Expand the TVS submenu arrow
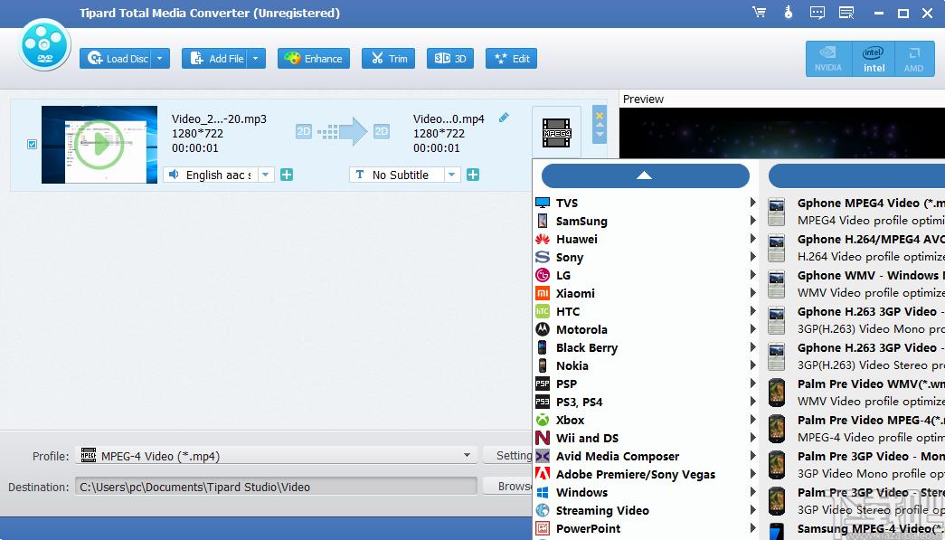 [x=752, y=203]
